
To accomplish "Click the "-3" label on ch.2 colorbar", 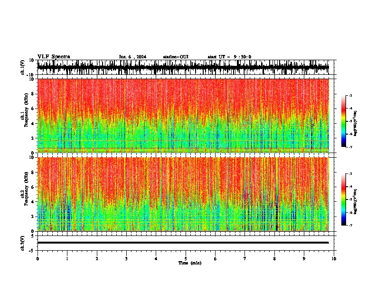I will point(350,174).
